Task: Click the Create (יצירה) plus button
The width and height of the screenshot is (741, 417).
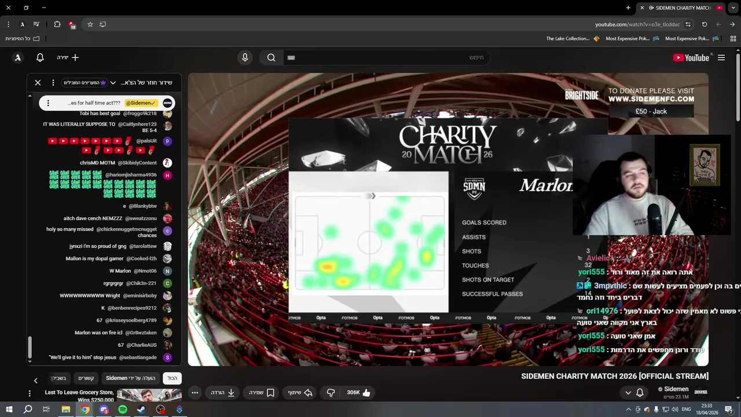Action: point(68,57)
